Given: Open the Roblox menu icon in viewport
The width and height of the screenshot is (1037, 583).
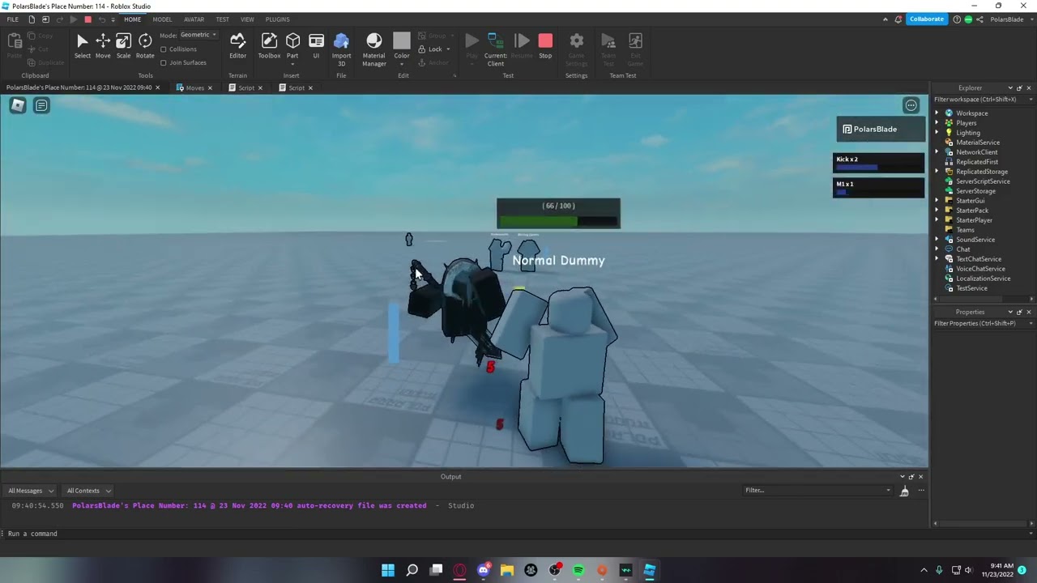Looking at the screenshot, I should click(x=17, y=105).
